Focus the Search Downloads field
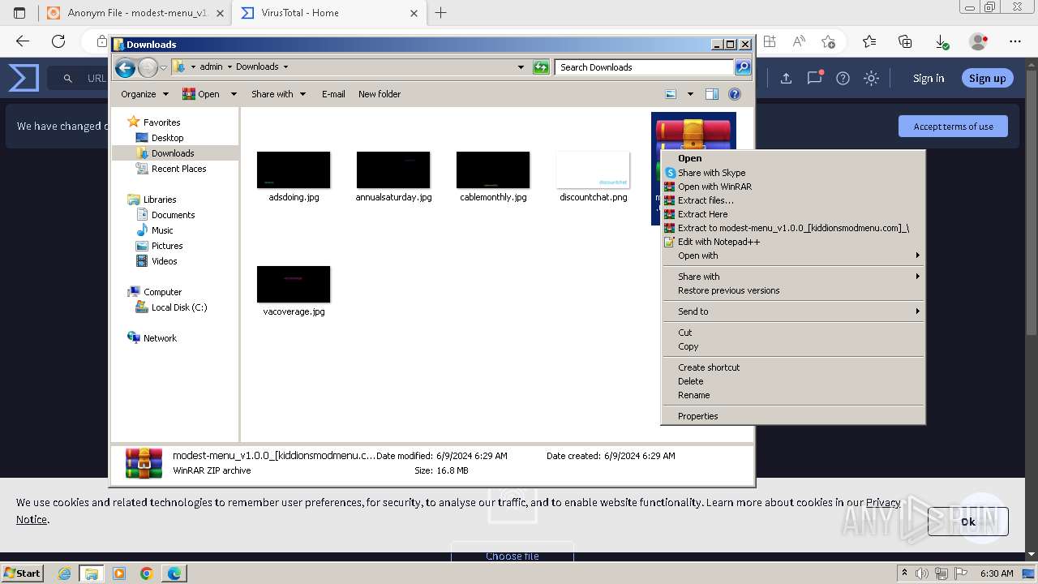 point(645,67)
